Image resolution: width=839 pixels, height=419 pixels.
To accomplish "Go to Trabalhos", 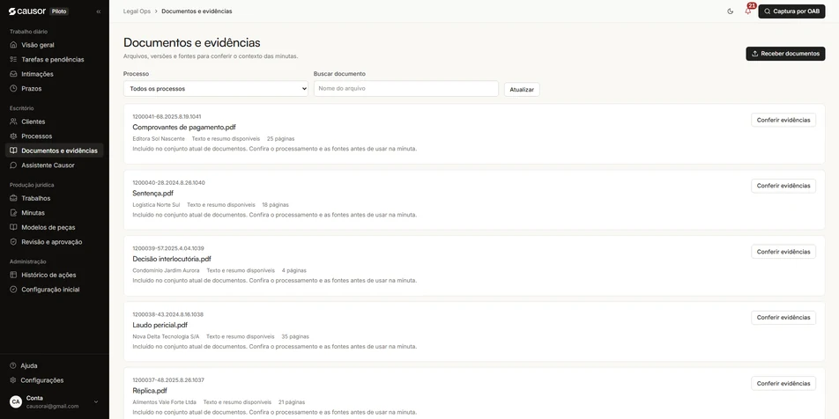I will [x=54, y=198].
